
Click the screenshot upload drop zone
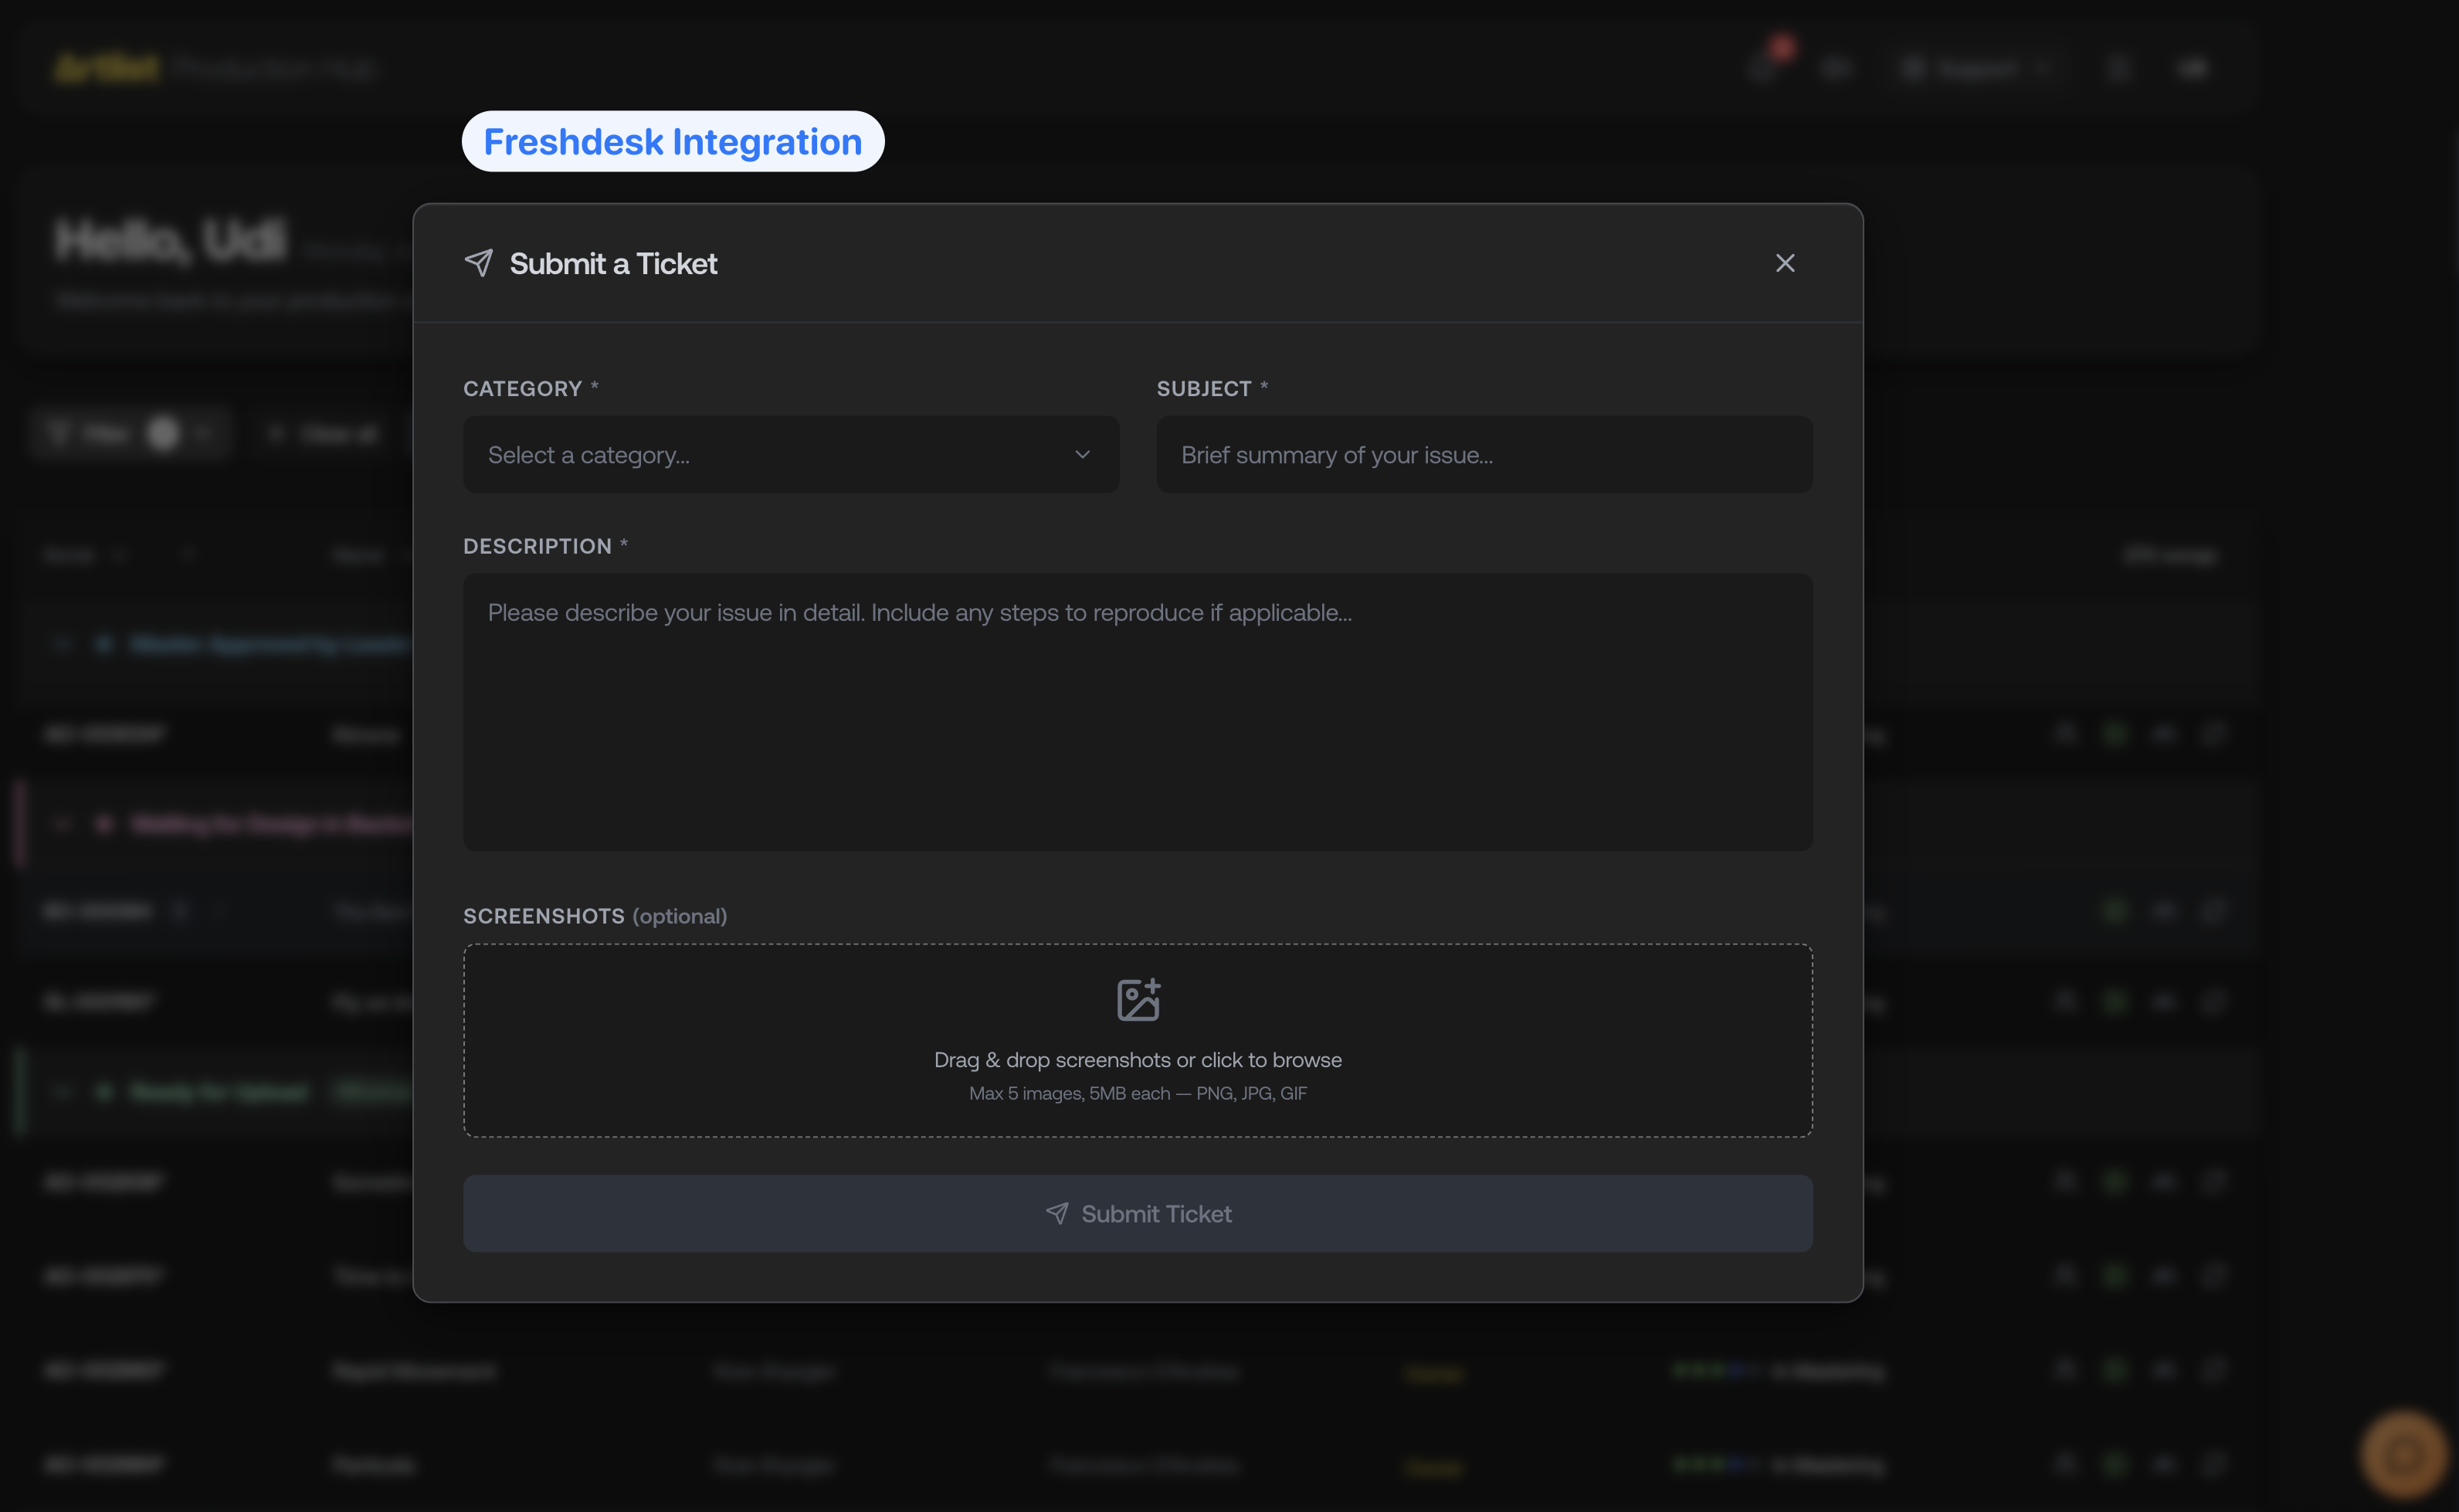(1137, 1040)
